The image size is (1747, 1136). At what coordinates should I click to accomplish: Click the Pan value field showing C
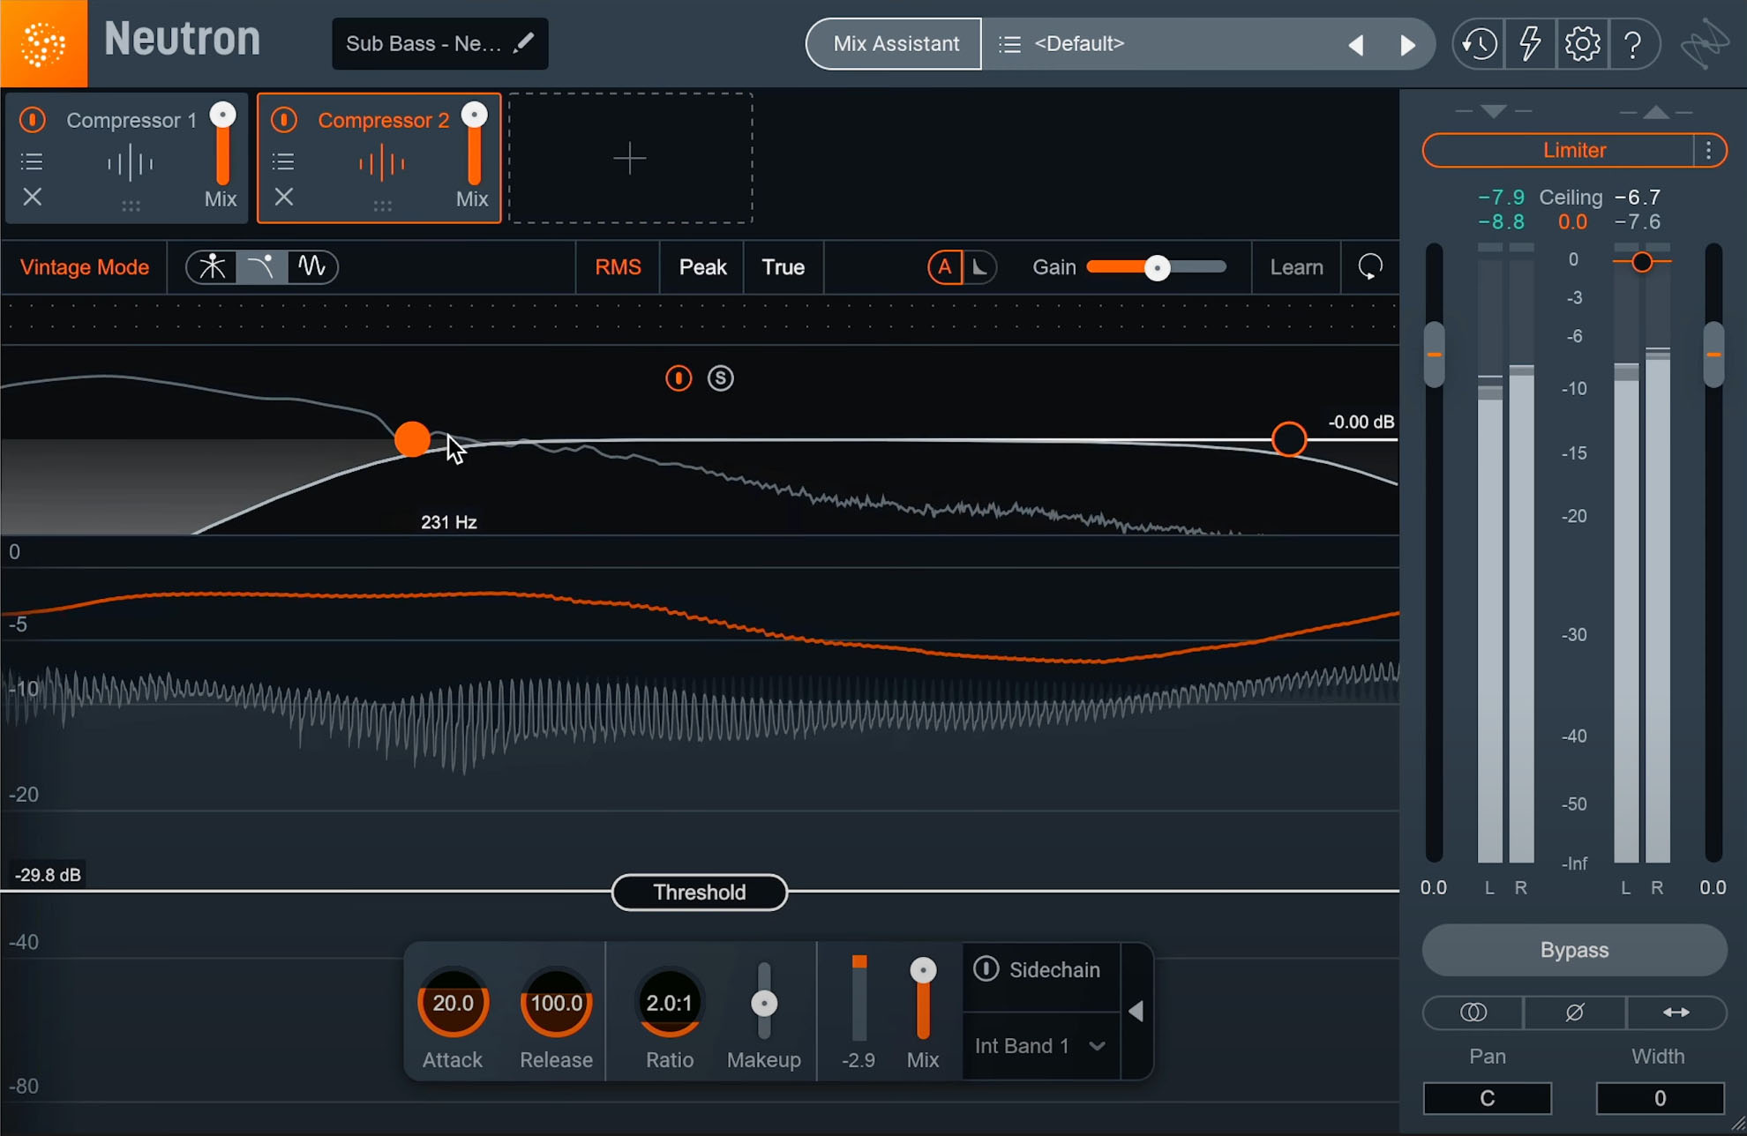click(x=1488, y=1098)
